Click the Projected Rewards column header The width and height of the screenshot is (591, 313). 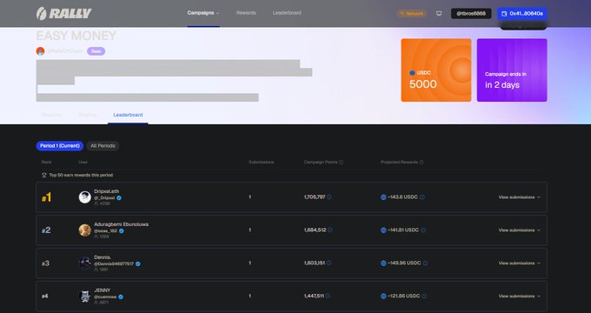tap(399, 163)
